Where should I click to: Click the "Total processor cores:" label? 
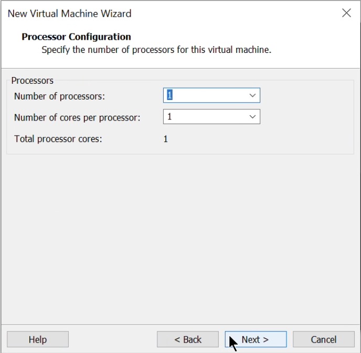point(58,139)
